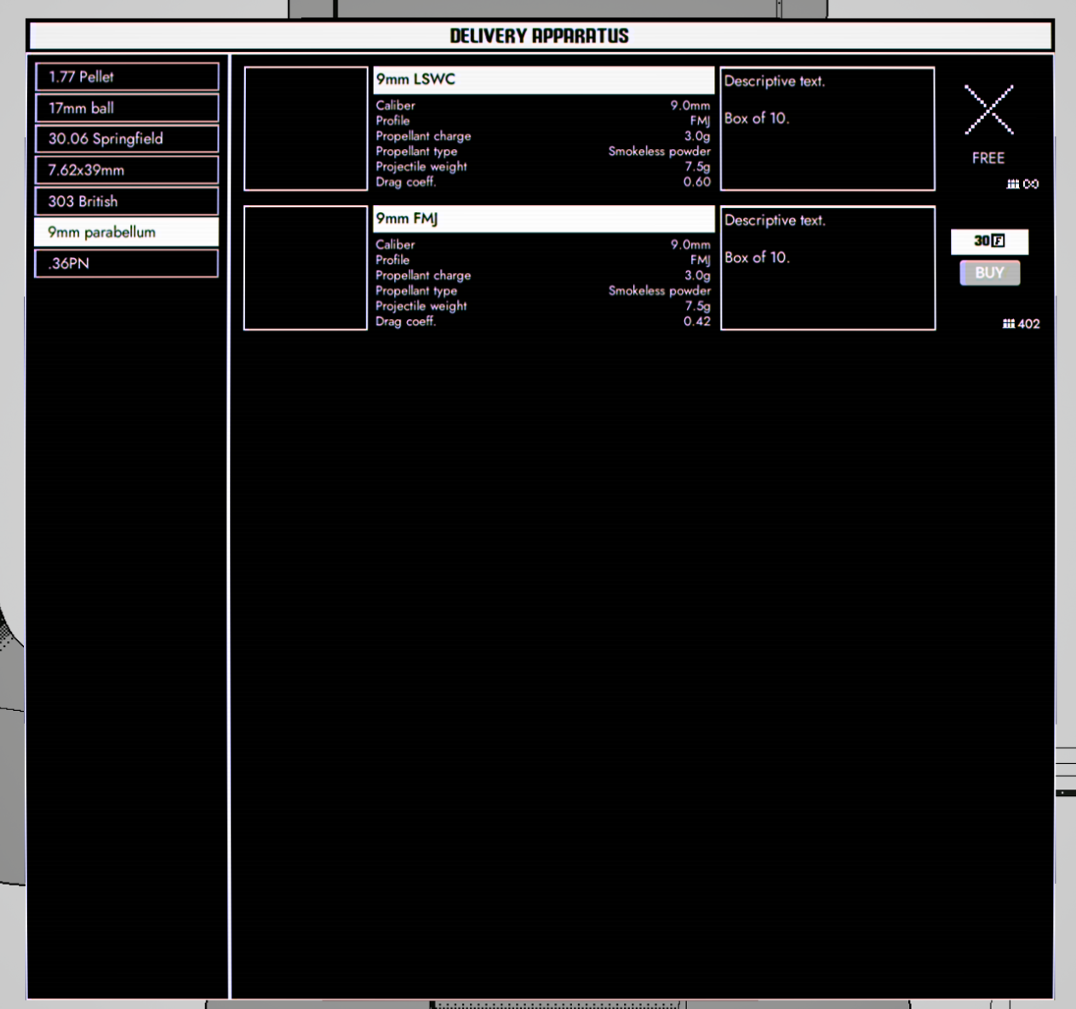The image size is (1076, 1009).
Task: Select the 9mm FMJ item thumbnail
Action: 306,268
